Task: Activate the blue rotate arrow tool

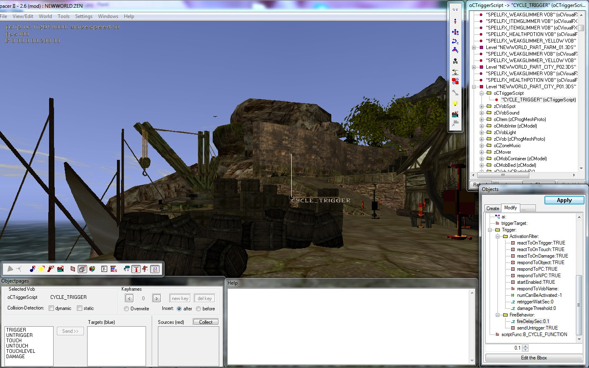Action: pos(455,41)
